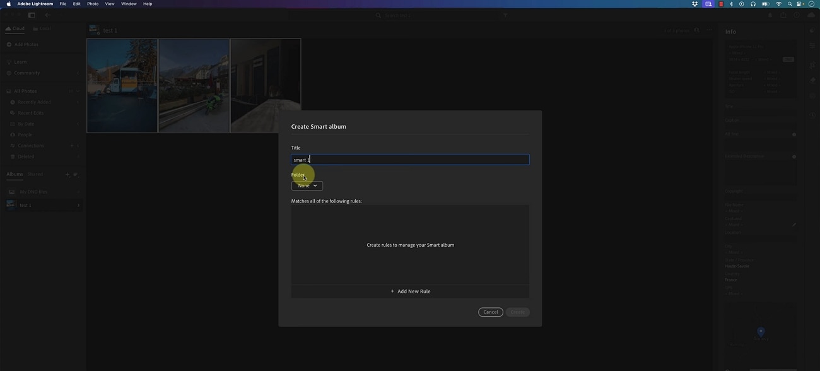Click the Bluetooth icon in menu bar
Screen dimensions: 820x371
(731, 4)
